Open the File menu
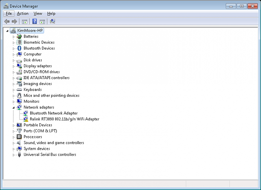Image resolution: width=261 pixels, height=190 pixels. (x=9, y=14)
